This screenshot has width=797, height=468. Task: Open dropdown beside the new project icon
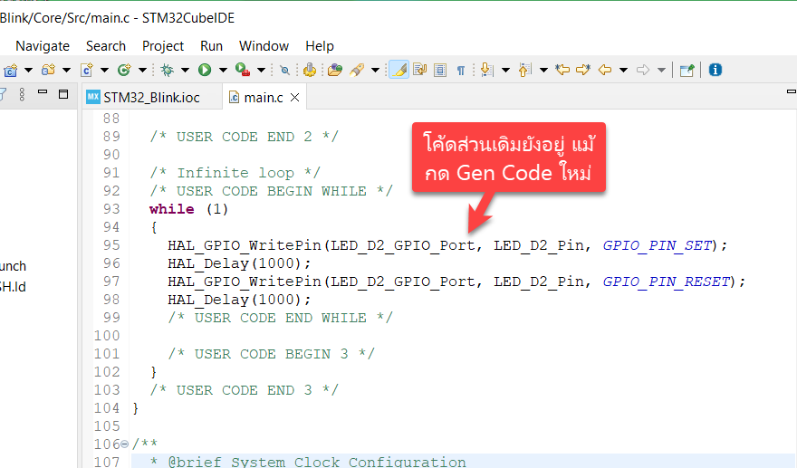pos(28,70)
